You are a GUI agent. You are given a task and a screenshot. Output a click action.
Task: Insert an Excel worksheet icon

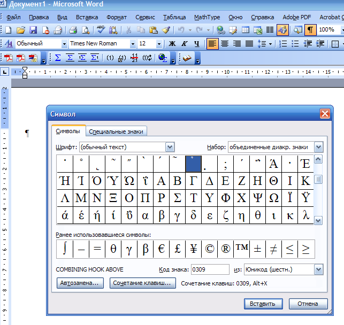pyautogui.click(x=258, y=30)
